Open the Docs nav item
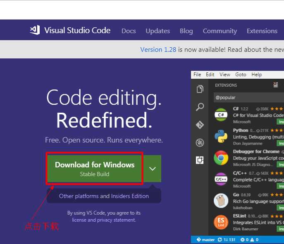Viewport: 284px width, 244px height. coord(129,31)
